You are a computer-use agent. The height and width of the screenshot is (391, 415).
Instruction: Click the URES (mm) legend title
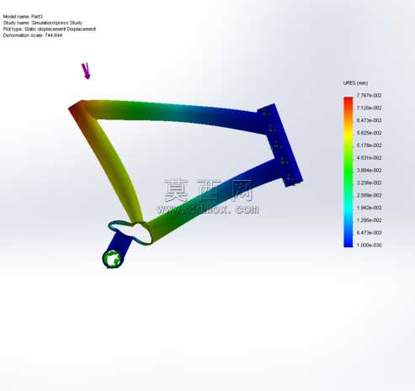click(x=355, y=83)
